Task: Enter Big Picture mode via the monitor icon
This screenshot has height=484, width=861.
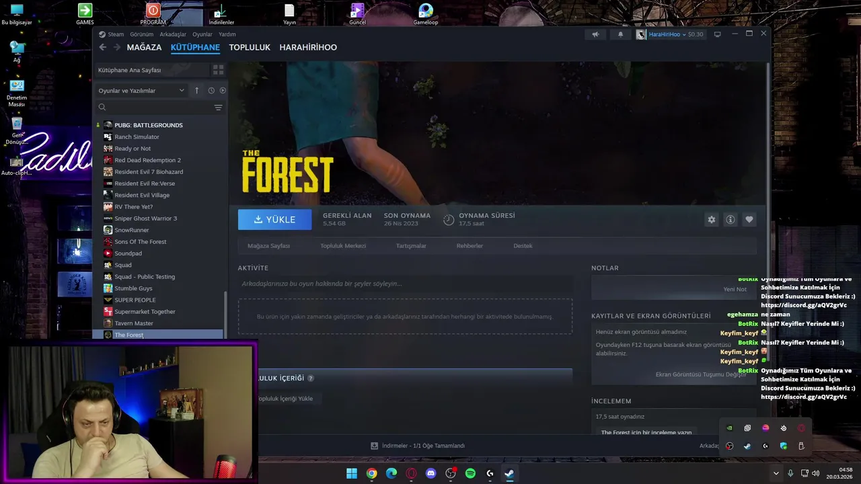Action: point(718,34)
